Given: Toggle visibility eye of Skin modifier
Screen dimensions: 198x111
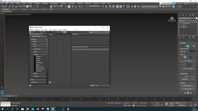Looking at the screenshot, I should coord(180,25).
